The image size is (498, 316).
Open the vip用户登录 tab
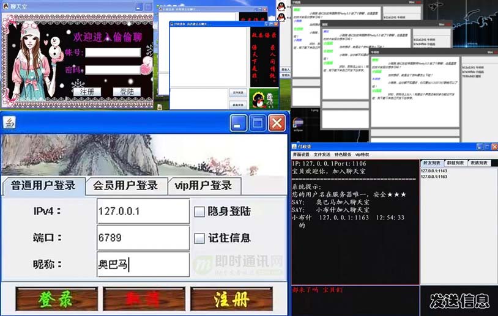pyautogui.click(x=204, y=186)
